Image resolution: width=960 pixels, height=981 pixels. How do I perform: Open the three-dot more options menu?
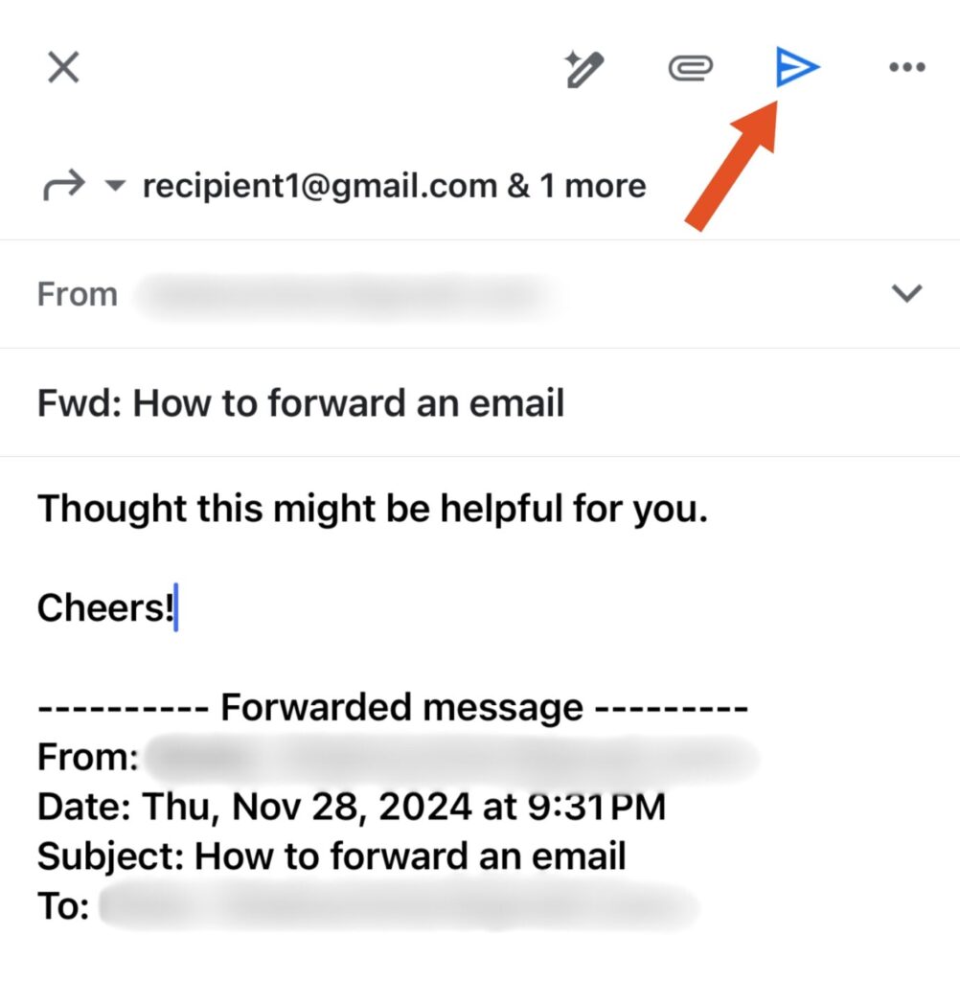point(906,68)
